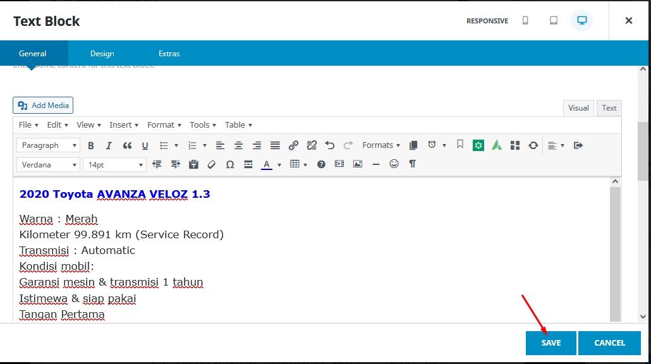Toggle underline formatting
The width and height of the screenshot is (651, 364).
coord(145,145)
